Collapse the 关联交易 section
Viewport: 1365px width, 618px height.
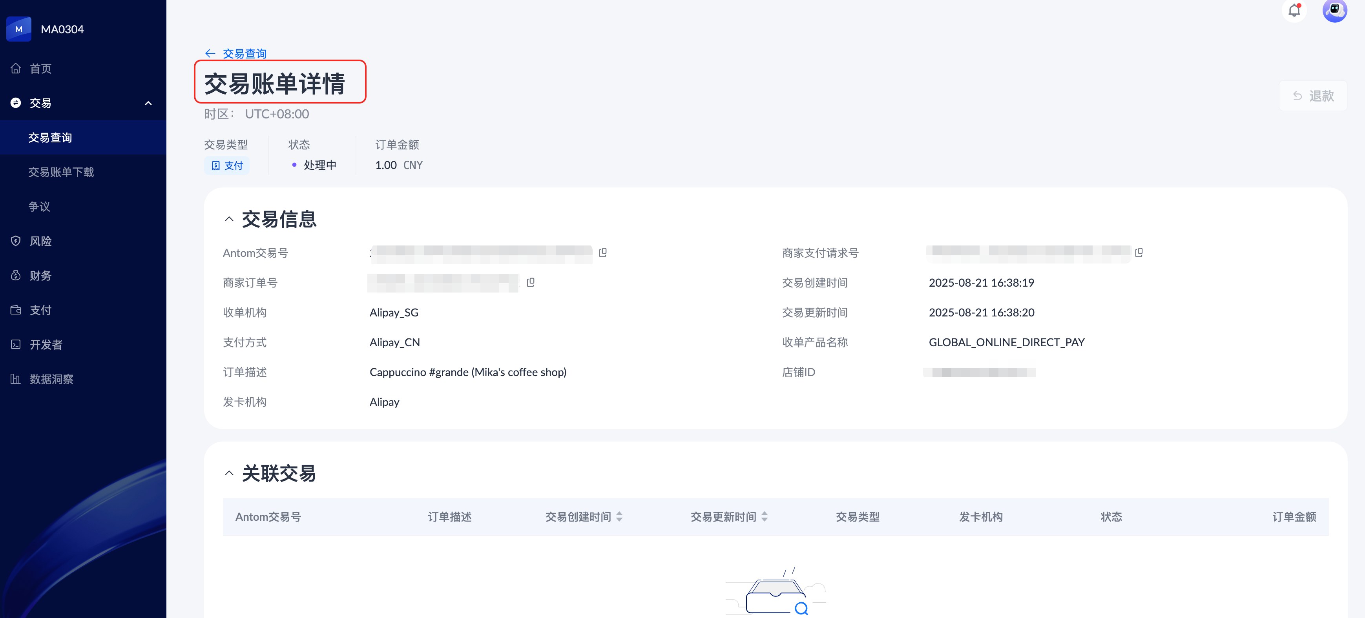pyautogui.click(x=229, y=473)
